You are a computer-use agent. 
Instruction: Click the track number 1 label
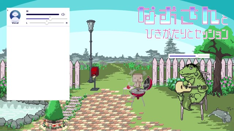coord(8,11)
